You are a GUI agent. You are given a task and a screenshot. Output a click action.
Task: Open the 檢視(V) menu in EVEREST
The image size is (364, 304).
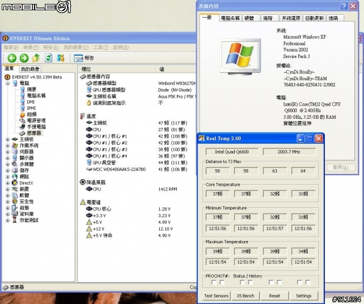click(x=31, y=47)
